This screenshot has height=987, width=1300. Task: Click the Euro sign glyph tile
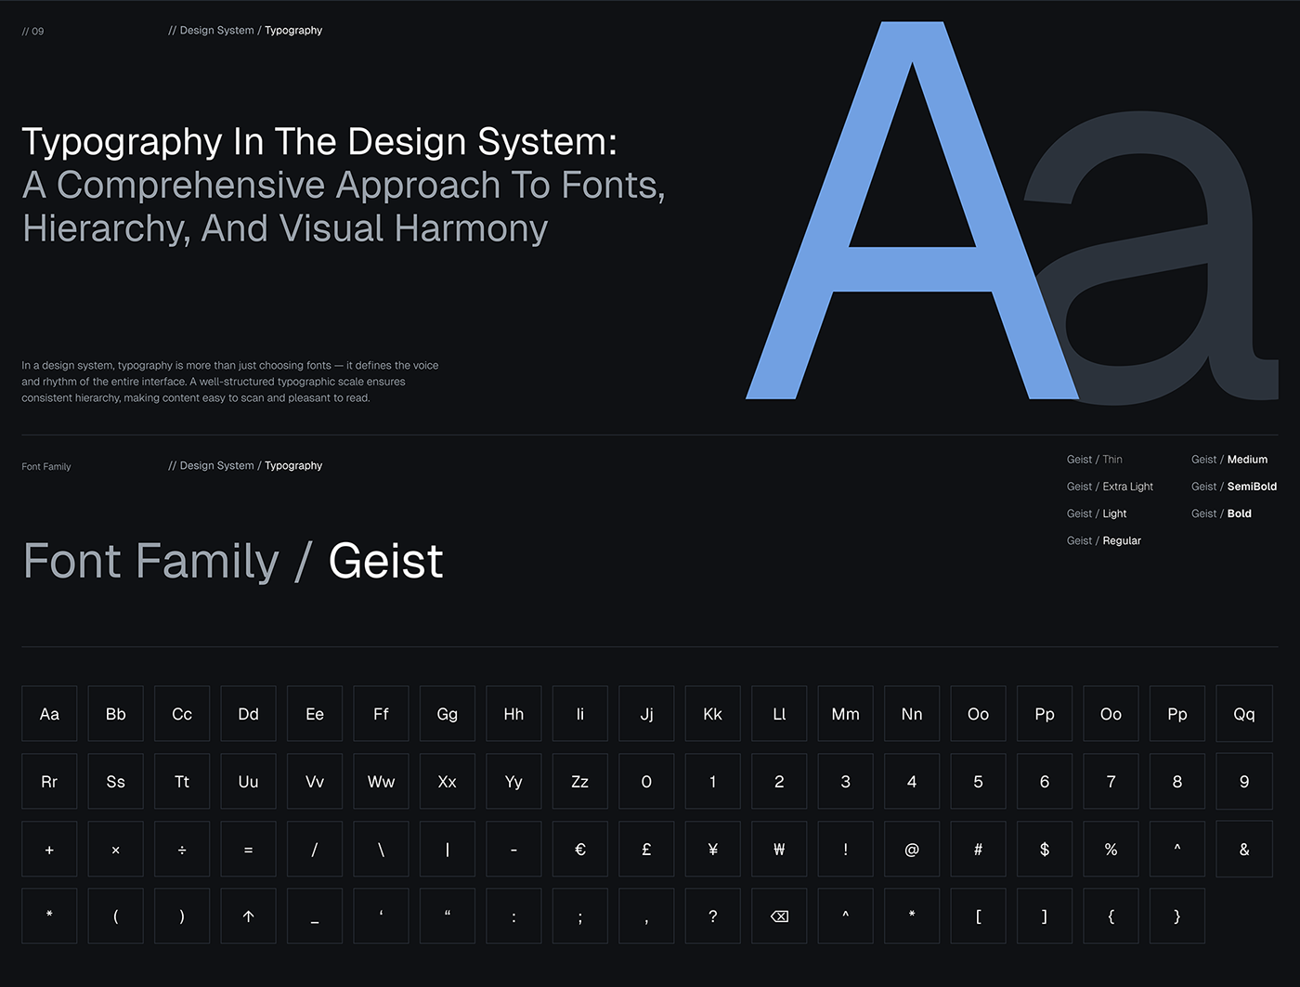[580, 849]
